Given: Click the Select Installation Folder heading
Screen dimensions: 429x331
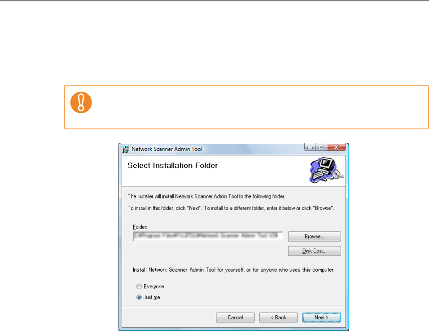Looking at the screenshot, I should [173, 165].
